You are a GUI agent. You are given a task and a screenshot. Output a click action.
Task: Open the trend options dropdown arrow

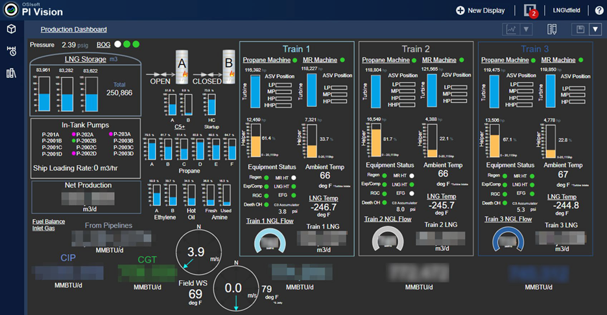[526, 29]
